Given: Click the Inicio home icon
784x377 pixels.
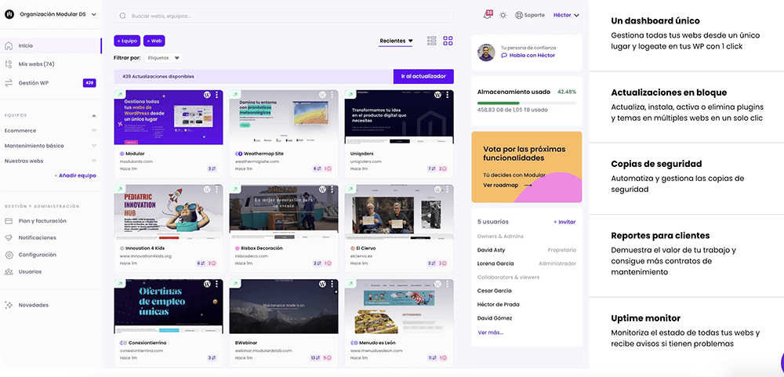Looking at the screenshot, I should [9, 45].
